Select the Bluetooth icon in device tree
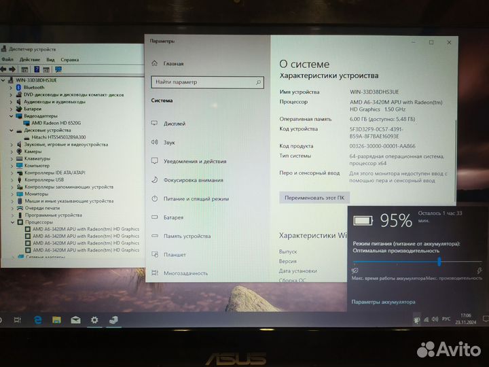The image size is (489, 367). [18, 88]
